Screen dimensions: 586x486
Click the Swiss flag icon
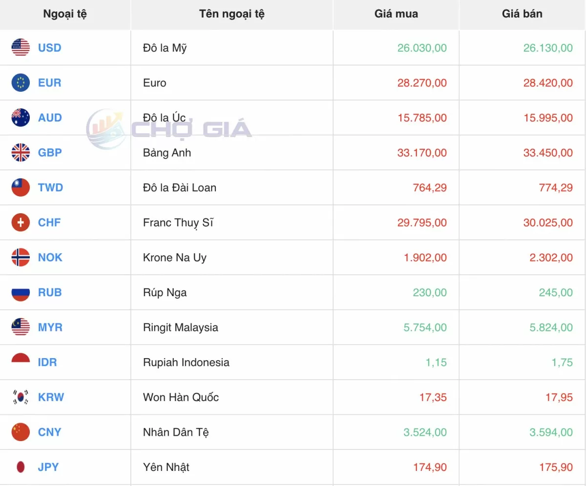pos(21,223)
